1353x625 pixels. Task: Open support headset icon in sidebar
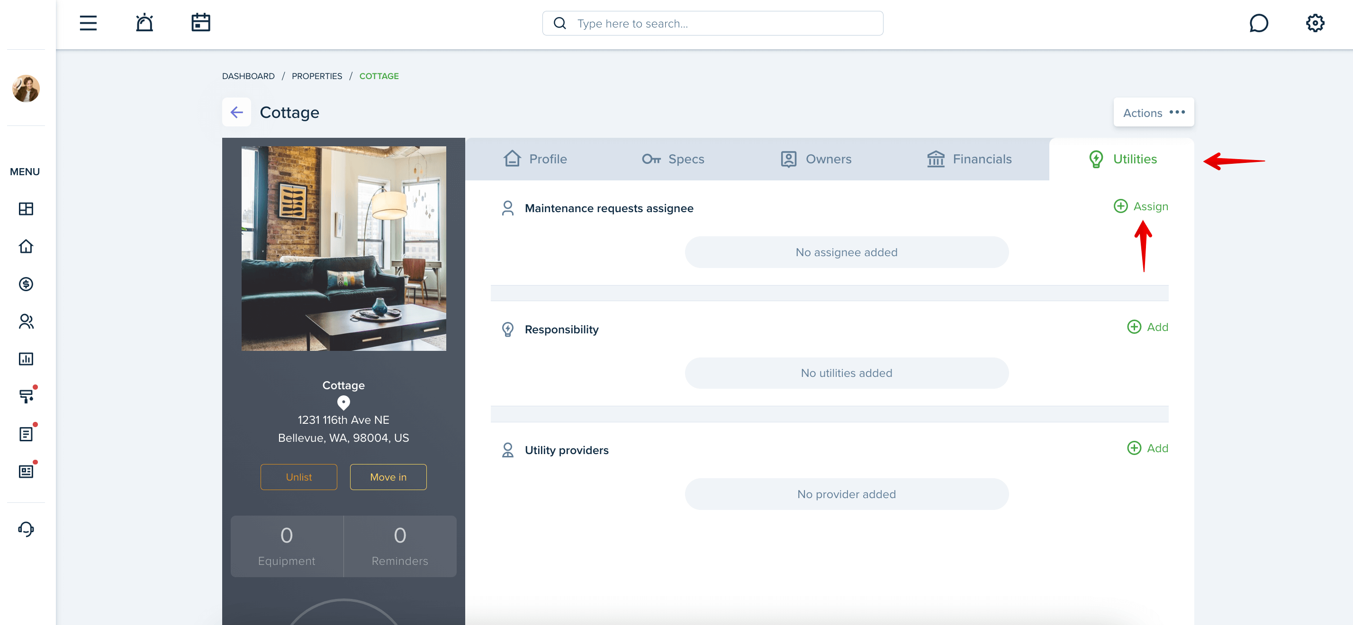point(26,528)
